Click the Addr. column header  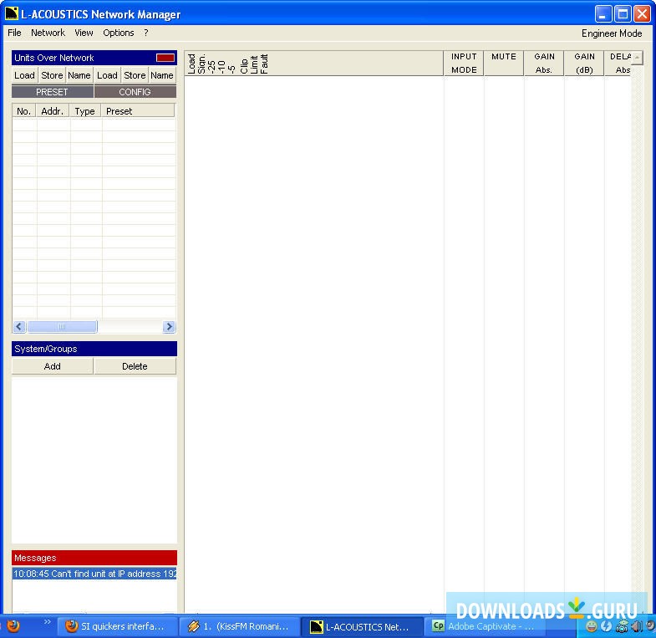coord(53,111)
